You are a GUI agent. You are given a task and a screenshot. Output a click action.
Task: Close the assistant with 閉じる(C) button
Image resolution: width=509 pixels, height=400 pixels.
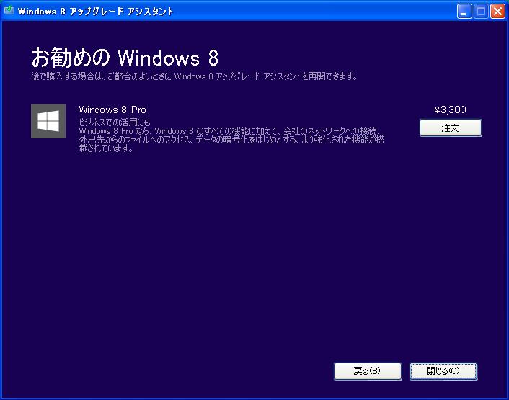443,370
